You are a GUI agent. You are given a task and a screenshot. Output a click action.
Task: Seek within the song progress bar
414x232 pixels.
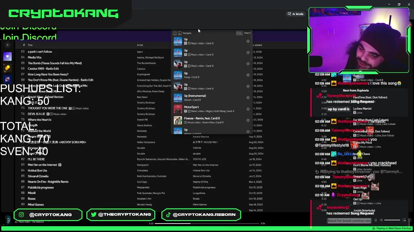click(207, 223)
